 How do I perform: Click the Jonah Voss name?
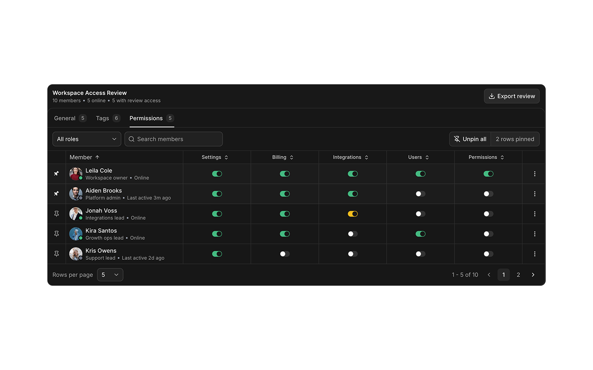click(x=101, y=210)
